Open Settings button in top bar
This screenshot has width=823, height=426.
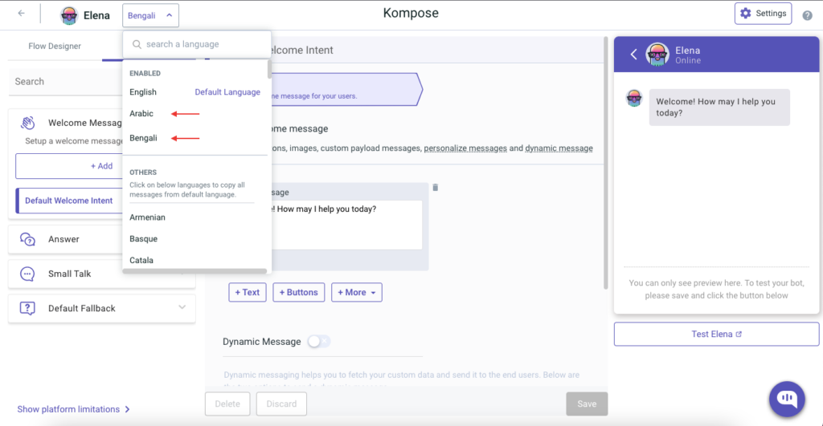pos(764,14)
